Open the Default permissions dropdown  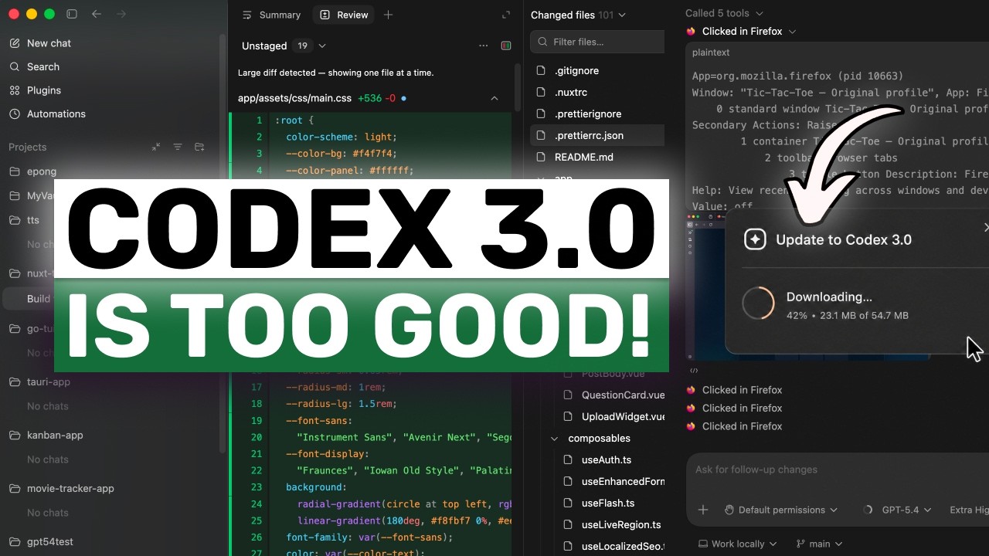coord(781,510)
